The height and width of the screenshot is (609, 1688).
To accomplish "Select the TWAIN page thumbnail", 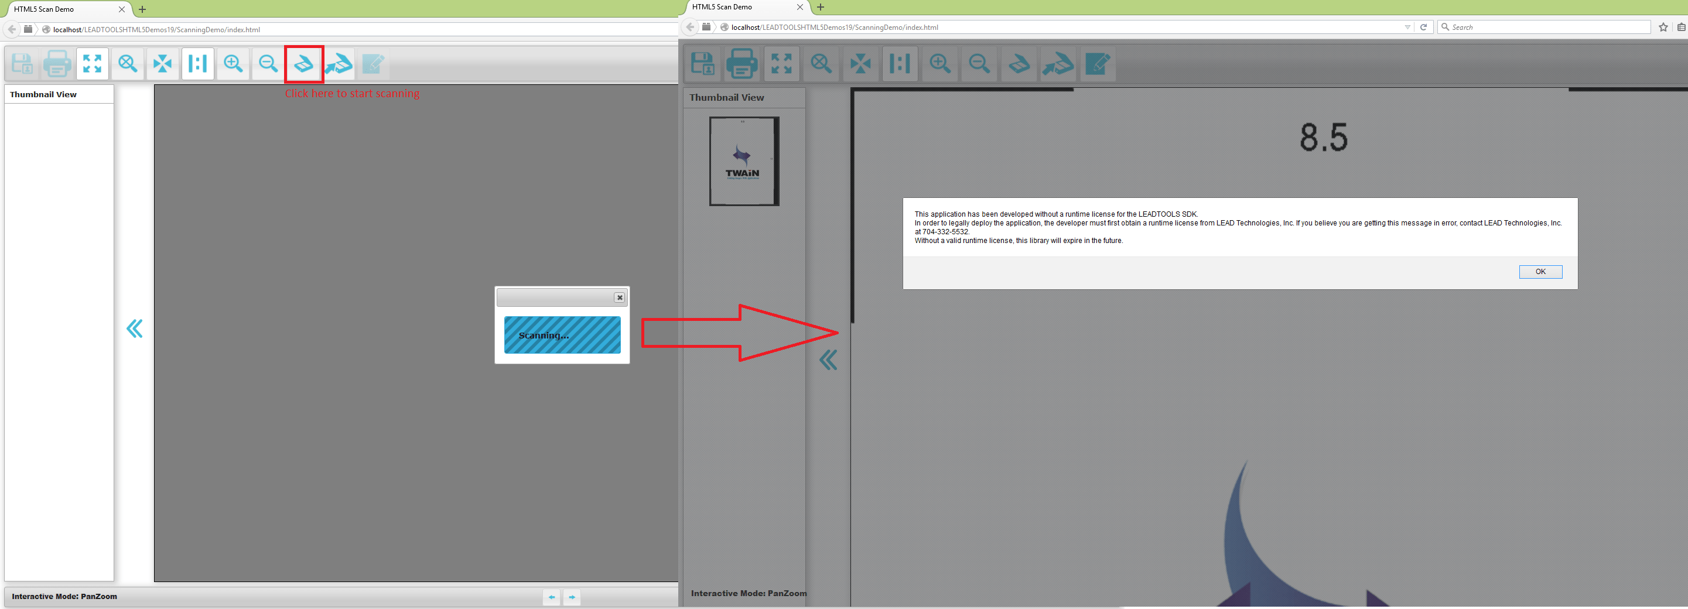I will point(743,160).
